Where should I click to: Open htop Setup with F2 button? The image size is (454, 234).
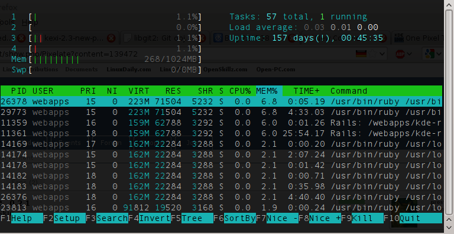pyautogui.click(x=64, y=218)
